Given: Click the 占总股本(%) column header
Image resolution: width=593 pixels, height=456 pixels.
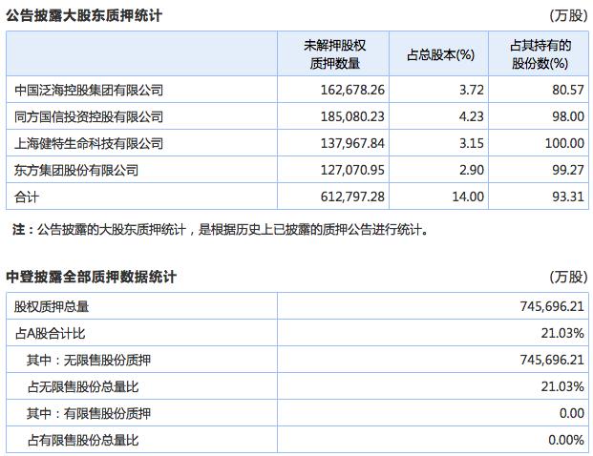Looking at the screenshot, I should pos(440,54).
